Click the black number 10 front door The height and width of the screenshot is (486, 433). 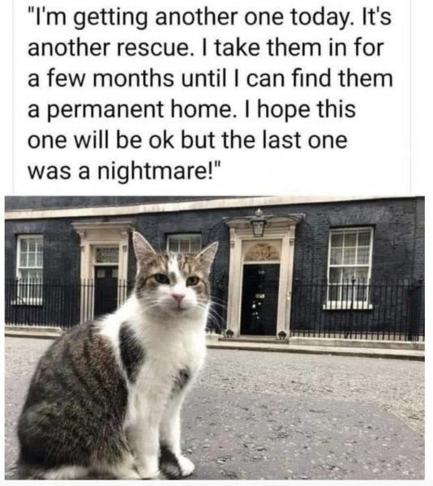pos(260,300)
